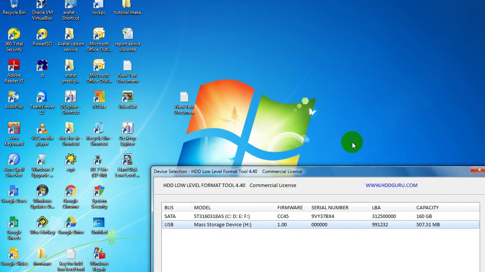Image resolution: width=485 pixels, height=272 pixels.
Task: Open the arafat prestig... folder
Action: pyautogui.click(x=70, y=71)
